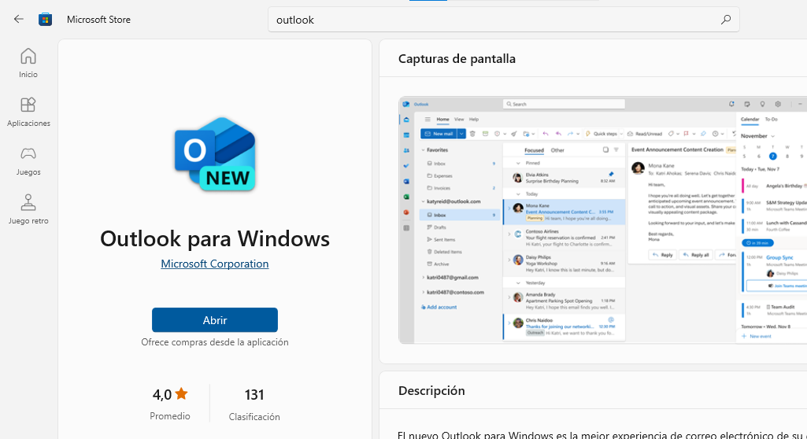807x439 pixels.
Task: Click the 131 Clasificación count
Action: coord(254,404)
